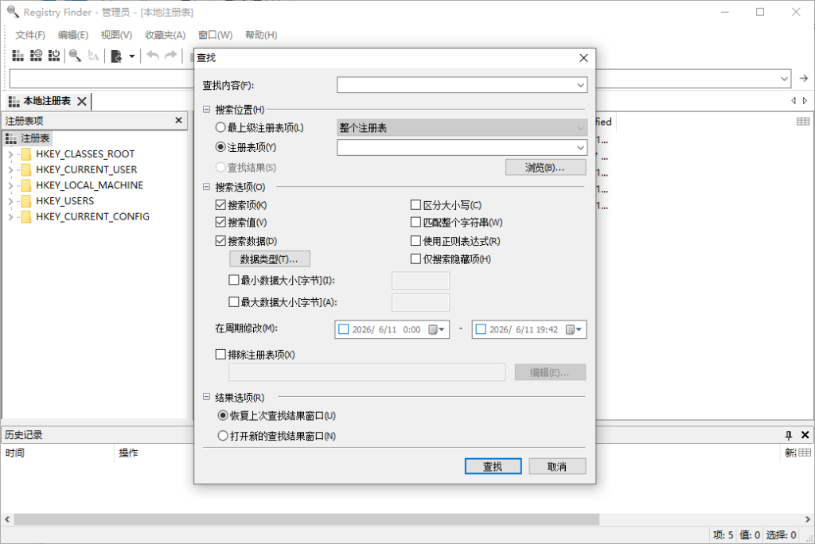Select 恢复上次查找结果窗口 radio option
The height and width of the screenshot is (544, 815).
click(x=223, y=416)
